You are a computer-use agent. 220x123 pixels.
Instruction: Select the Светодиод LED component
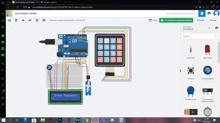[x=208, y=52]
